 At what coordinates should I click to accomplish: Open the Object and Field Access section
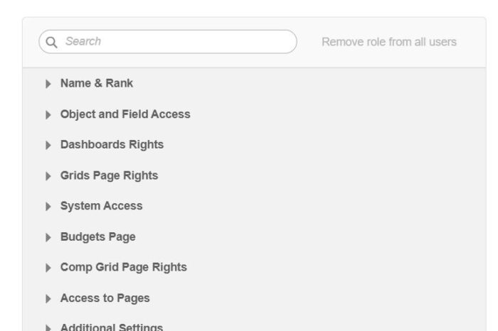(x=125, y=114)
